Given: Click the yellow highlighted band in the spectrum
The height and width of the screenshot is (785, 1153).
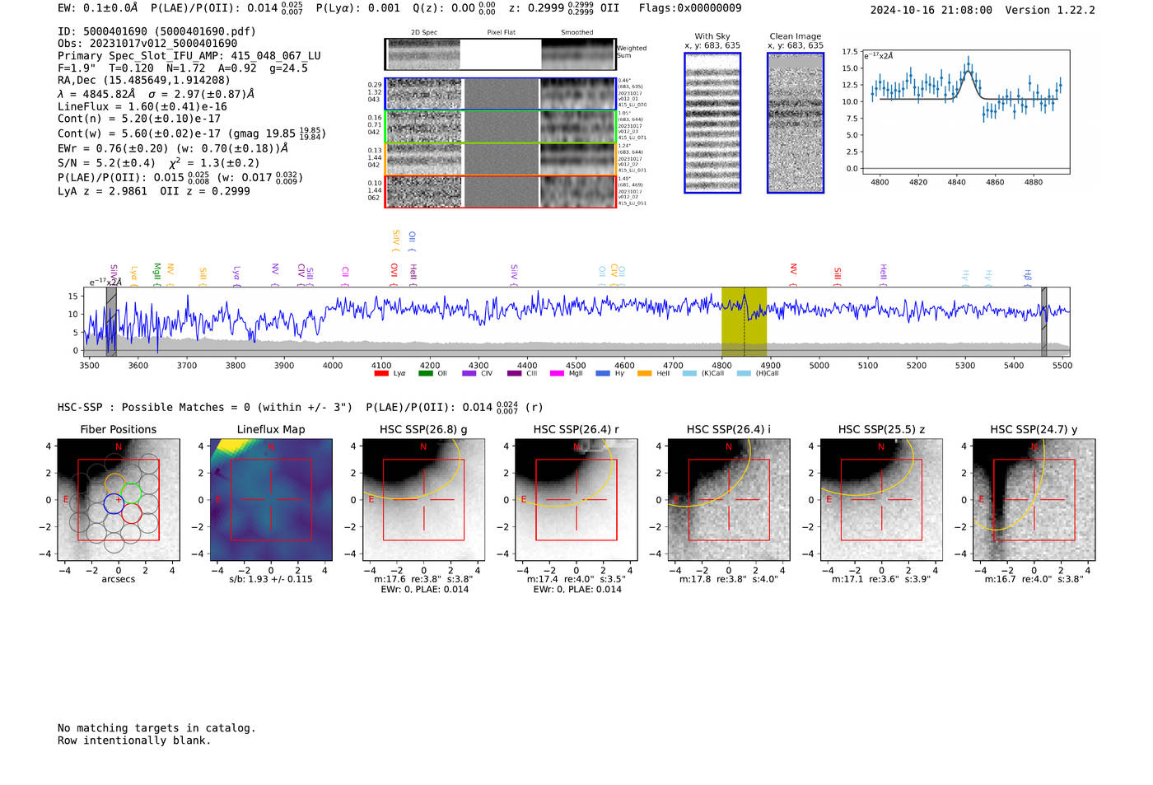Looking at the screenshot, I should [744, 322].
